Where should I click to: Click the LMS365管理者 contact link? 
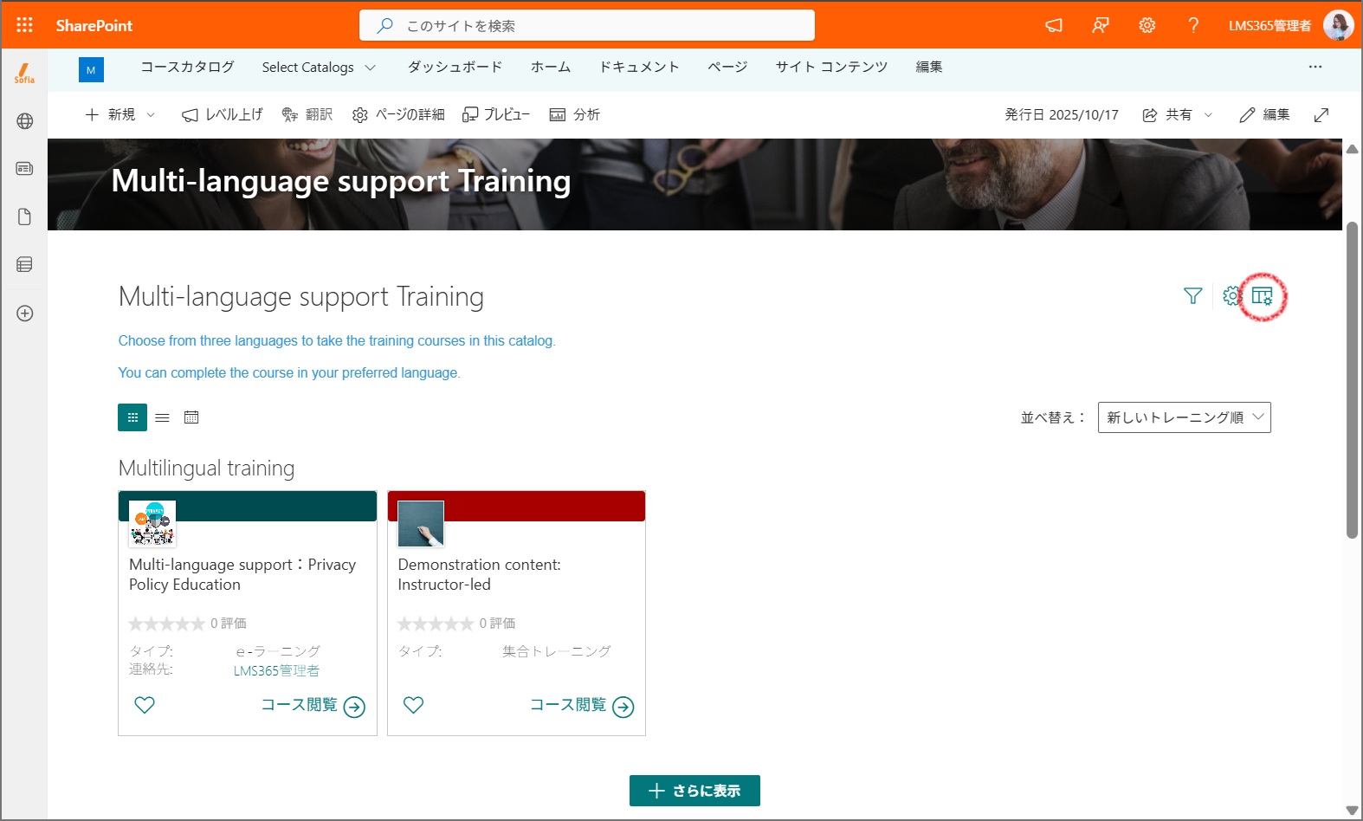click(x=276, y=671)
